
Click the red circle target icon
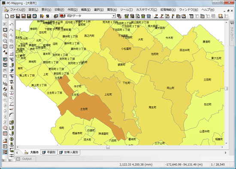[5, 128]
